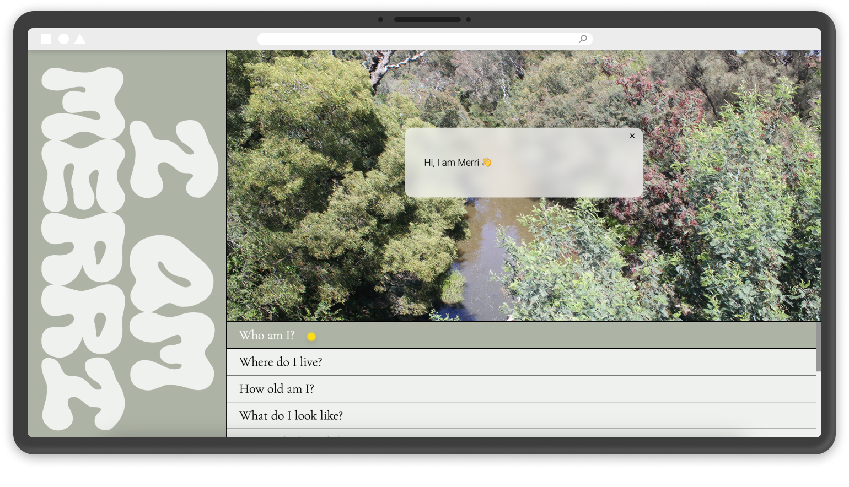Click the yellow dot beside 'Who am I?'
The image size is (849, 487).
(311, 337)
